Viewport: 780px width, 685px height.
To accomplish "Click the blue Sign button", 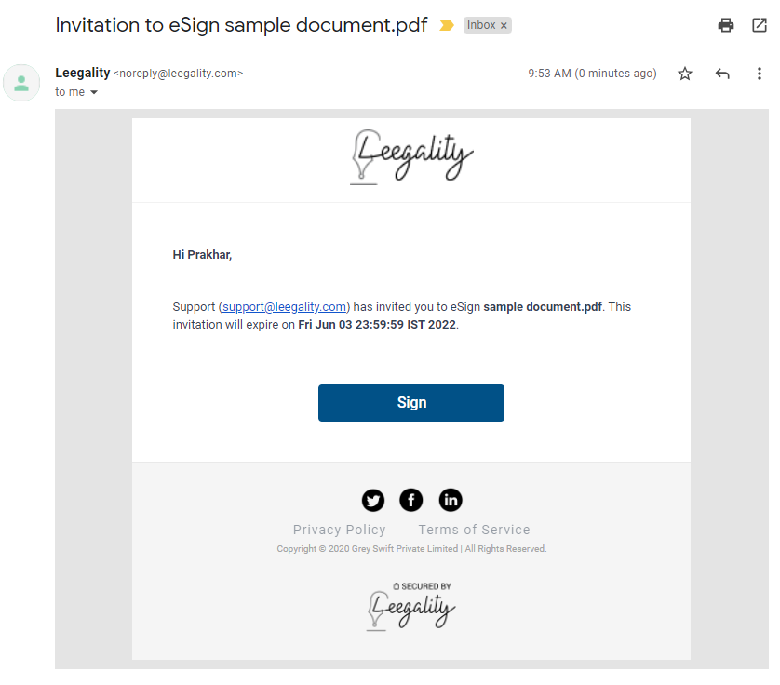I will (411, 402).
